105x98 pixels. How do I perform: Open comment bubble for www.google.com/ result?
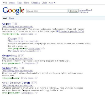pos(36,34)
